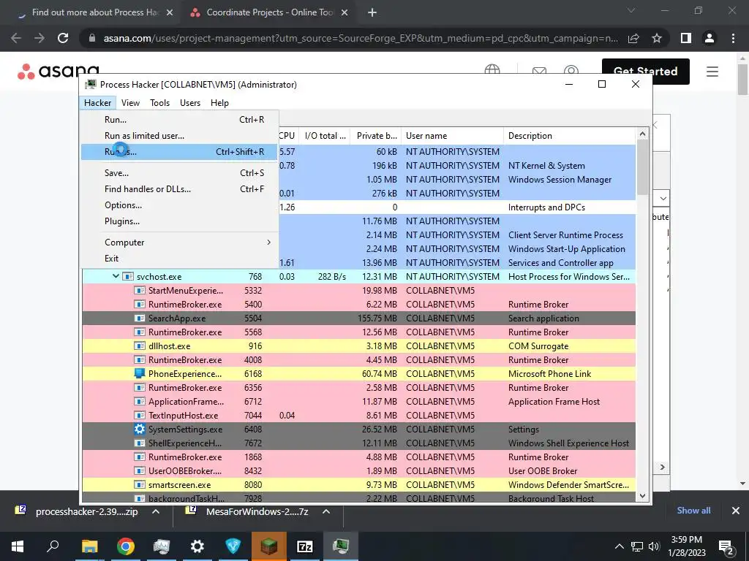The width and height of the screenshot is (749, 561).
Task: Click the UserOOBEBroker process icon
Action: pyautogui.click(x=140, y=470)
